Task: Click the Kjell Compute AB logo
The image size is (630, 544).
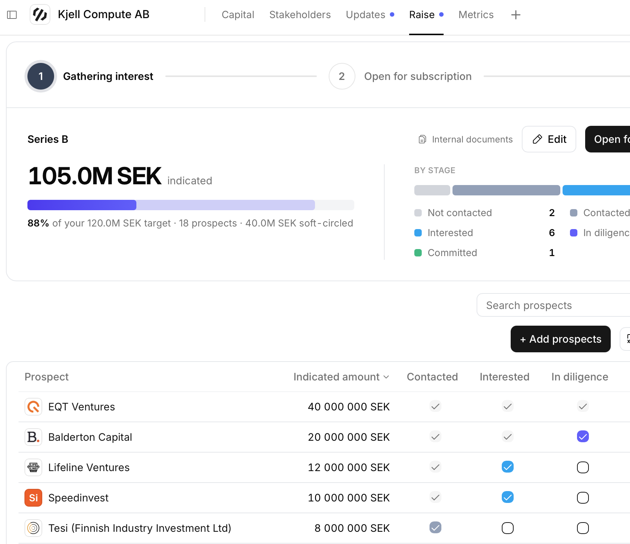Action: tap(40, 15)
